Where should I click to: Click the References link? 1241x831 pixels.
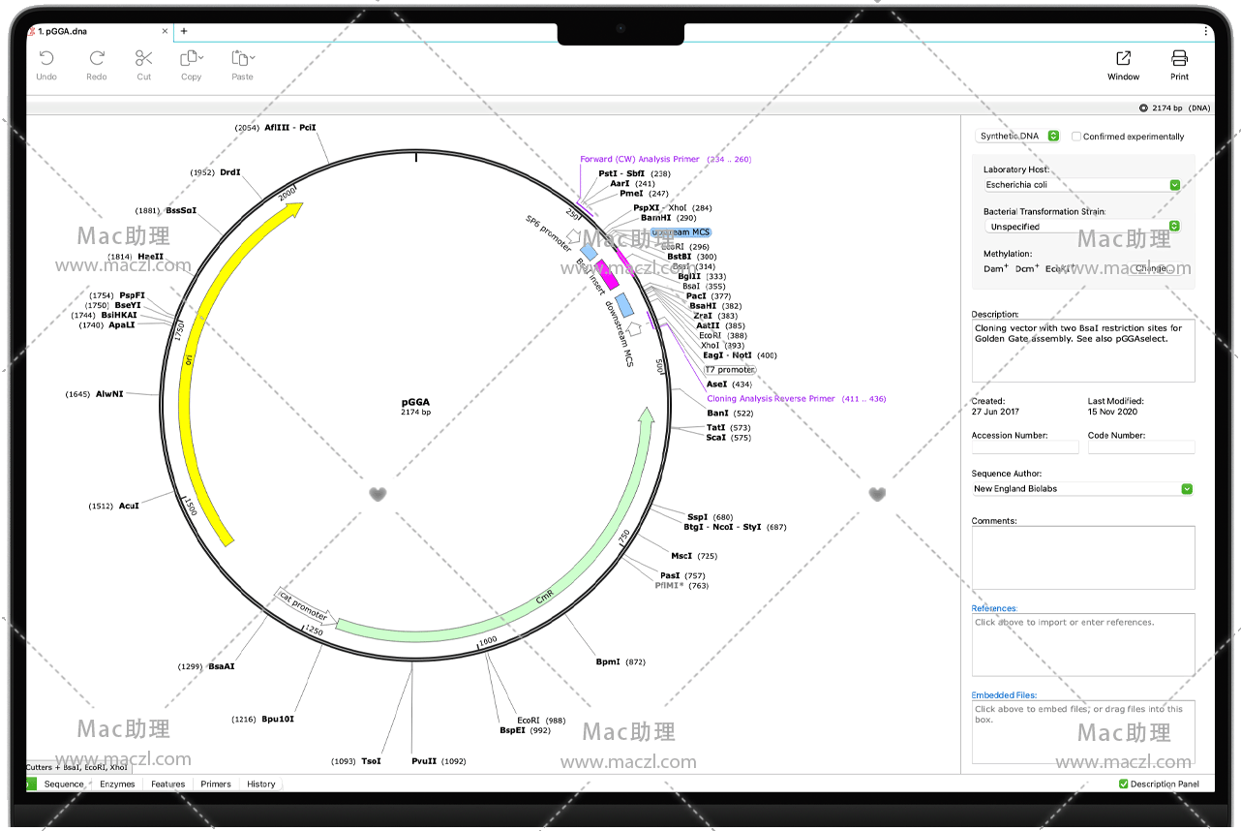point(994,608)
